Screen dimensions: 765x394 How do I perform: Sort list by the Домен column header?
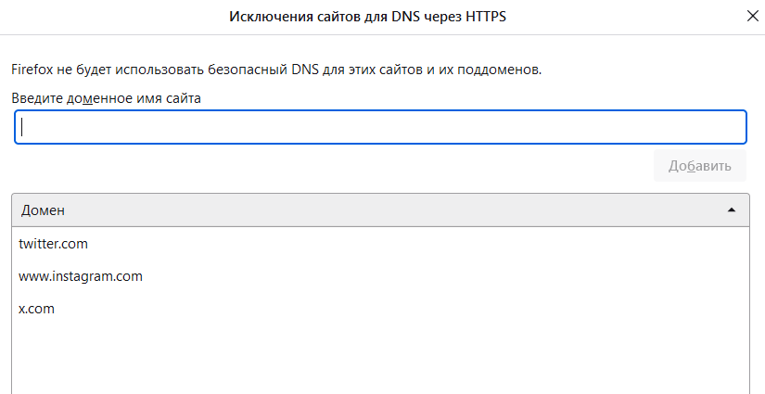(380, 210)
